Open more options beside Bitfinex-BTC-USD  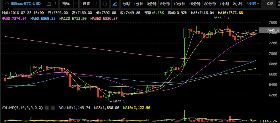(55, 4)
